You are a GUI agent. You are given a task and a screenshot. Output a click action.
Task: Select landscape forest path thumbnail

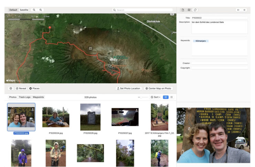pyautogui.click(x=91, y=153)
